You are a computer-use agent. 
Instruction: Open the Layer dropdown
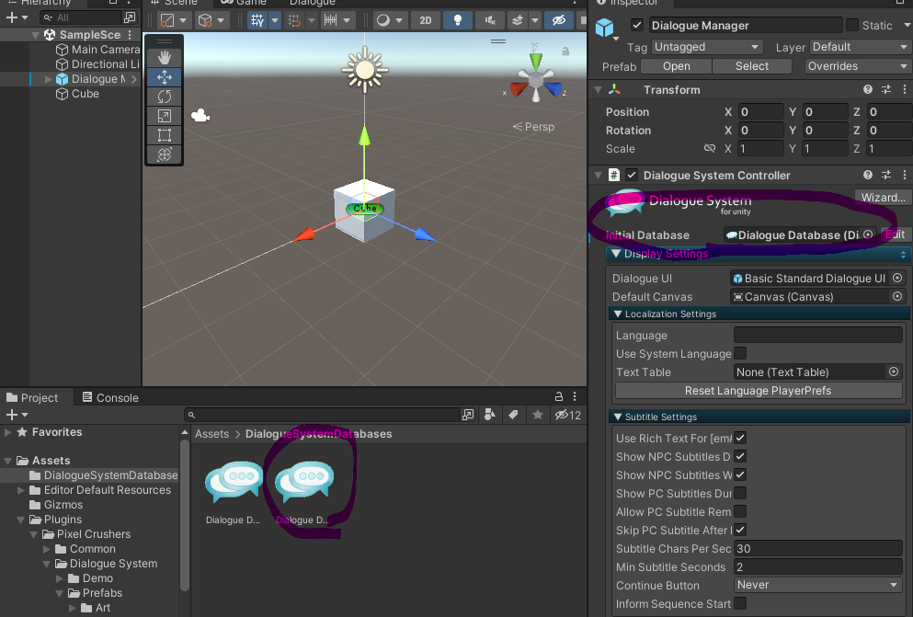[860, 47]
